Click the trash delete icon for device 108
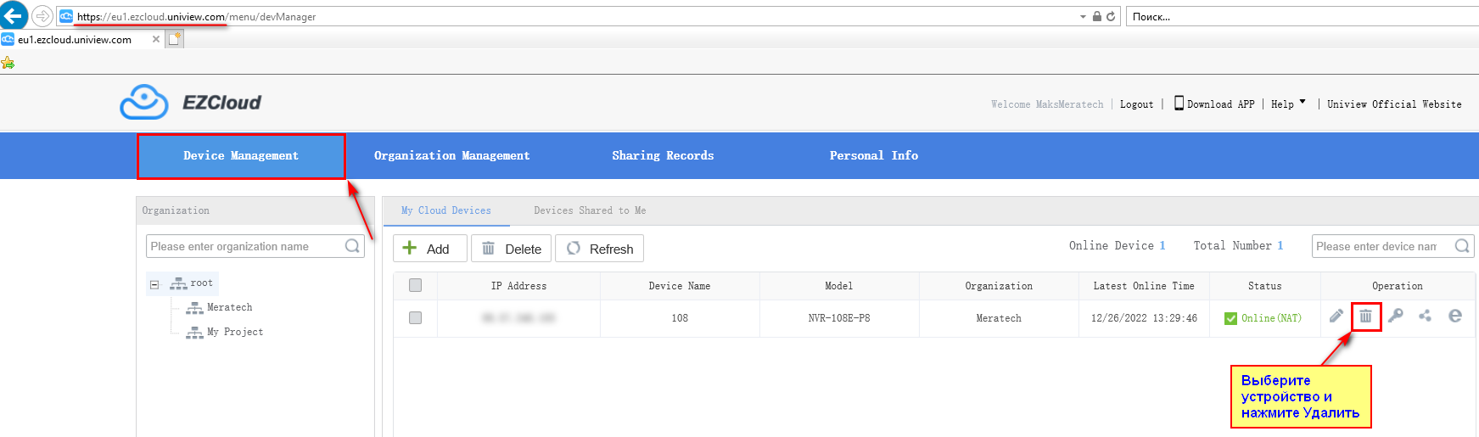This screenshot has width=1479, height=437. coord(1366,317)
